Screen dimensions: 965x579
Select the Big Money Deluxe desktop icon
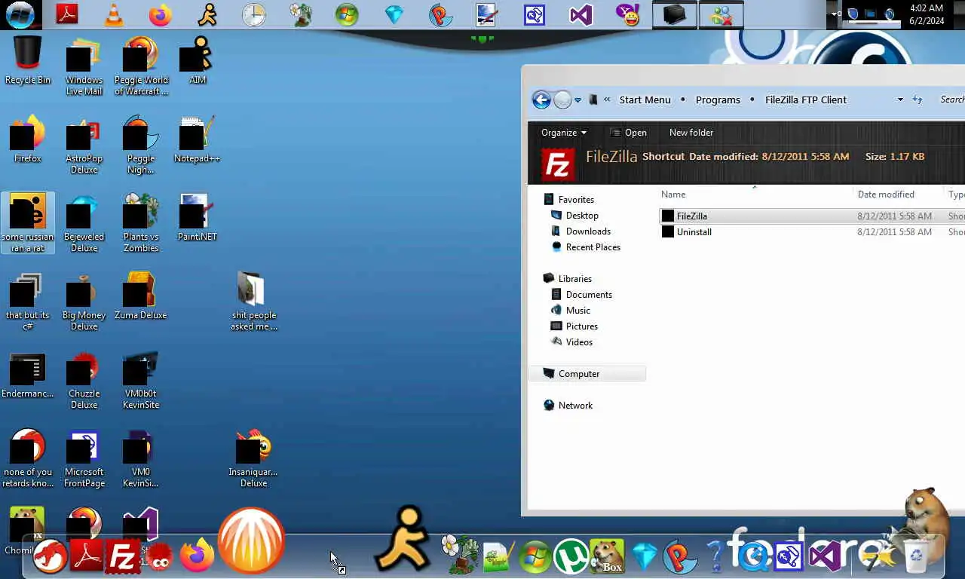point(84,302)
